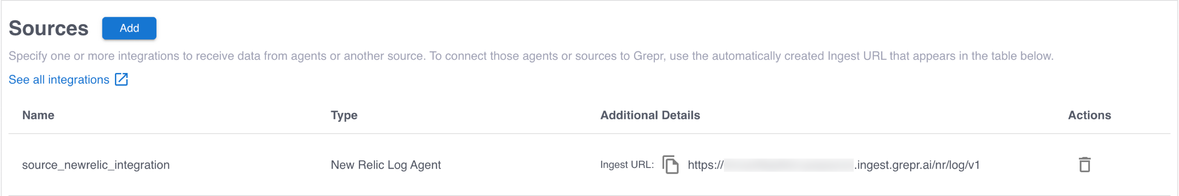Select the Additional Details column header
This screenshot has height=196, width=1179.
(650, 115)
